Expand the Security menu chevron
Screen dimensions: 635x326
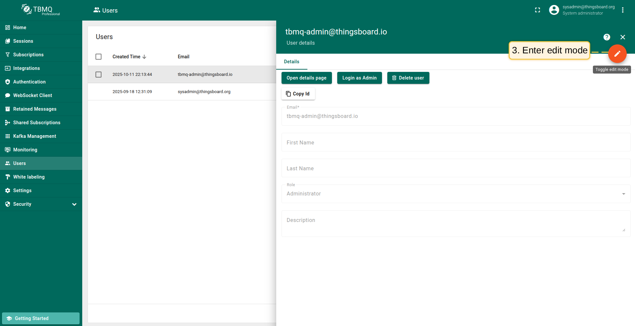click(74, 204)
